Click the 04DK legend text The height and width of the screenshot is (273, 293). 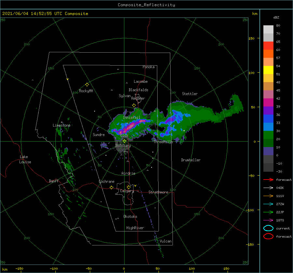coord(280,188)
